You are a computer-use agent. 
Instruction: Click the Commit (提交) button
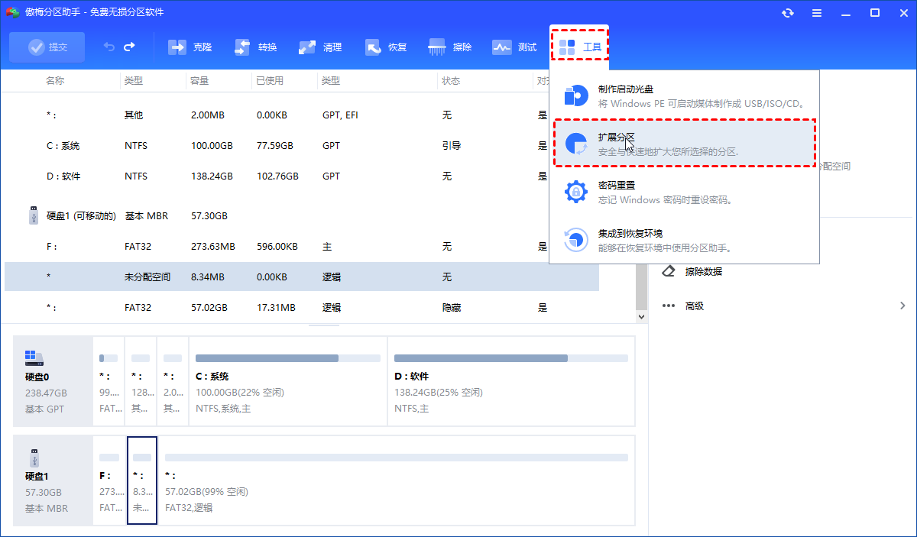point(47,47)
